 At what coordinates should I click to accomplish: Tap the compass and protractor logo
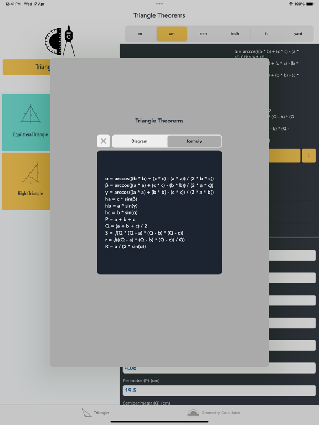coord(60,41)
